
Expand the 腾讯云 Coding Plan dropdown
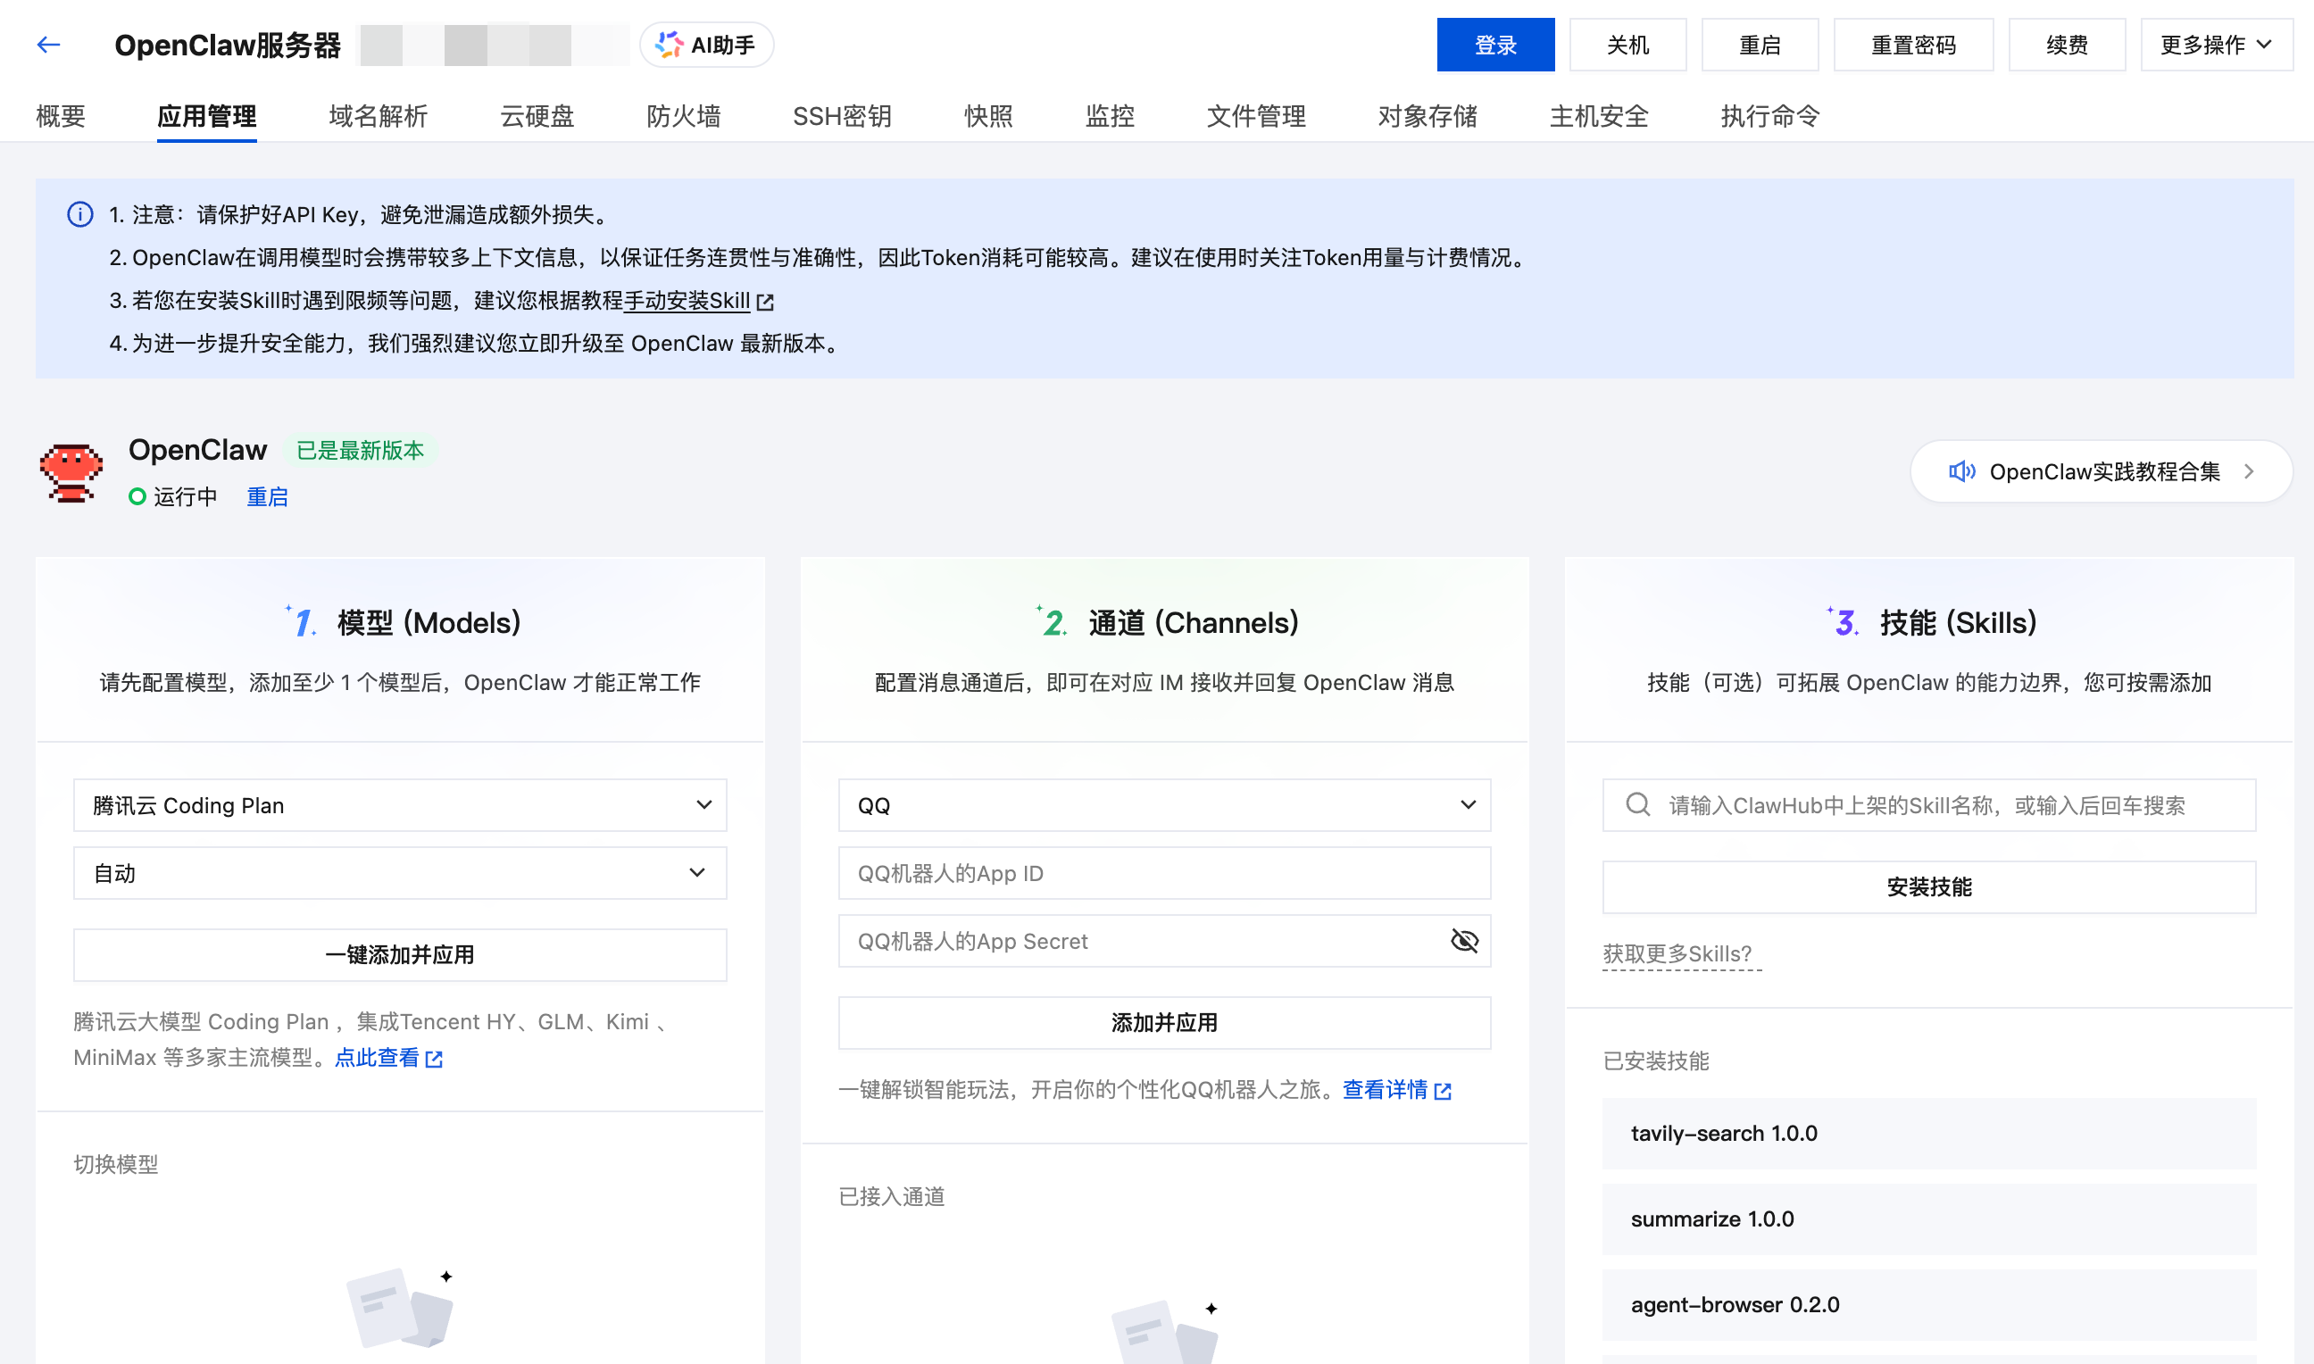400,805
